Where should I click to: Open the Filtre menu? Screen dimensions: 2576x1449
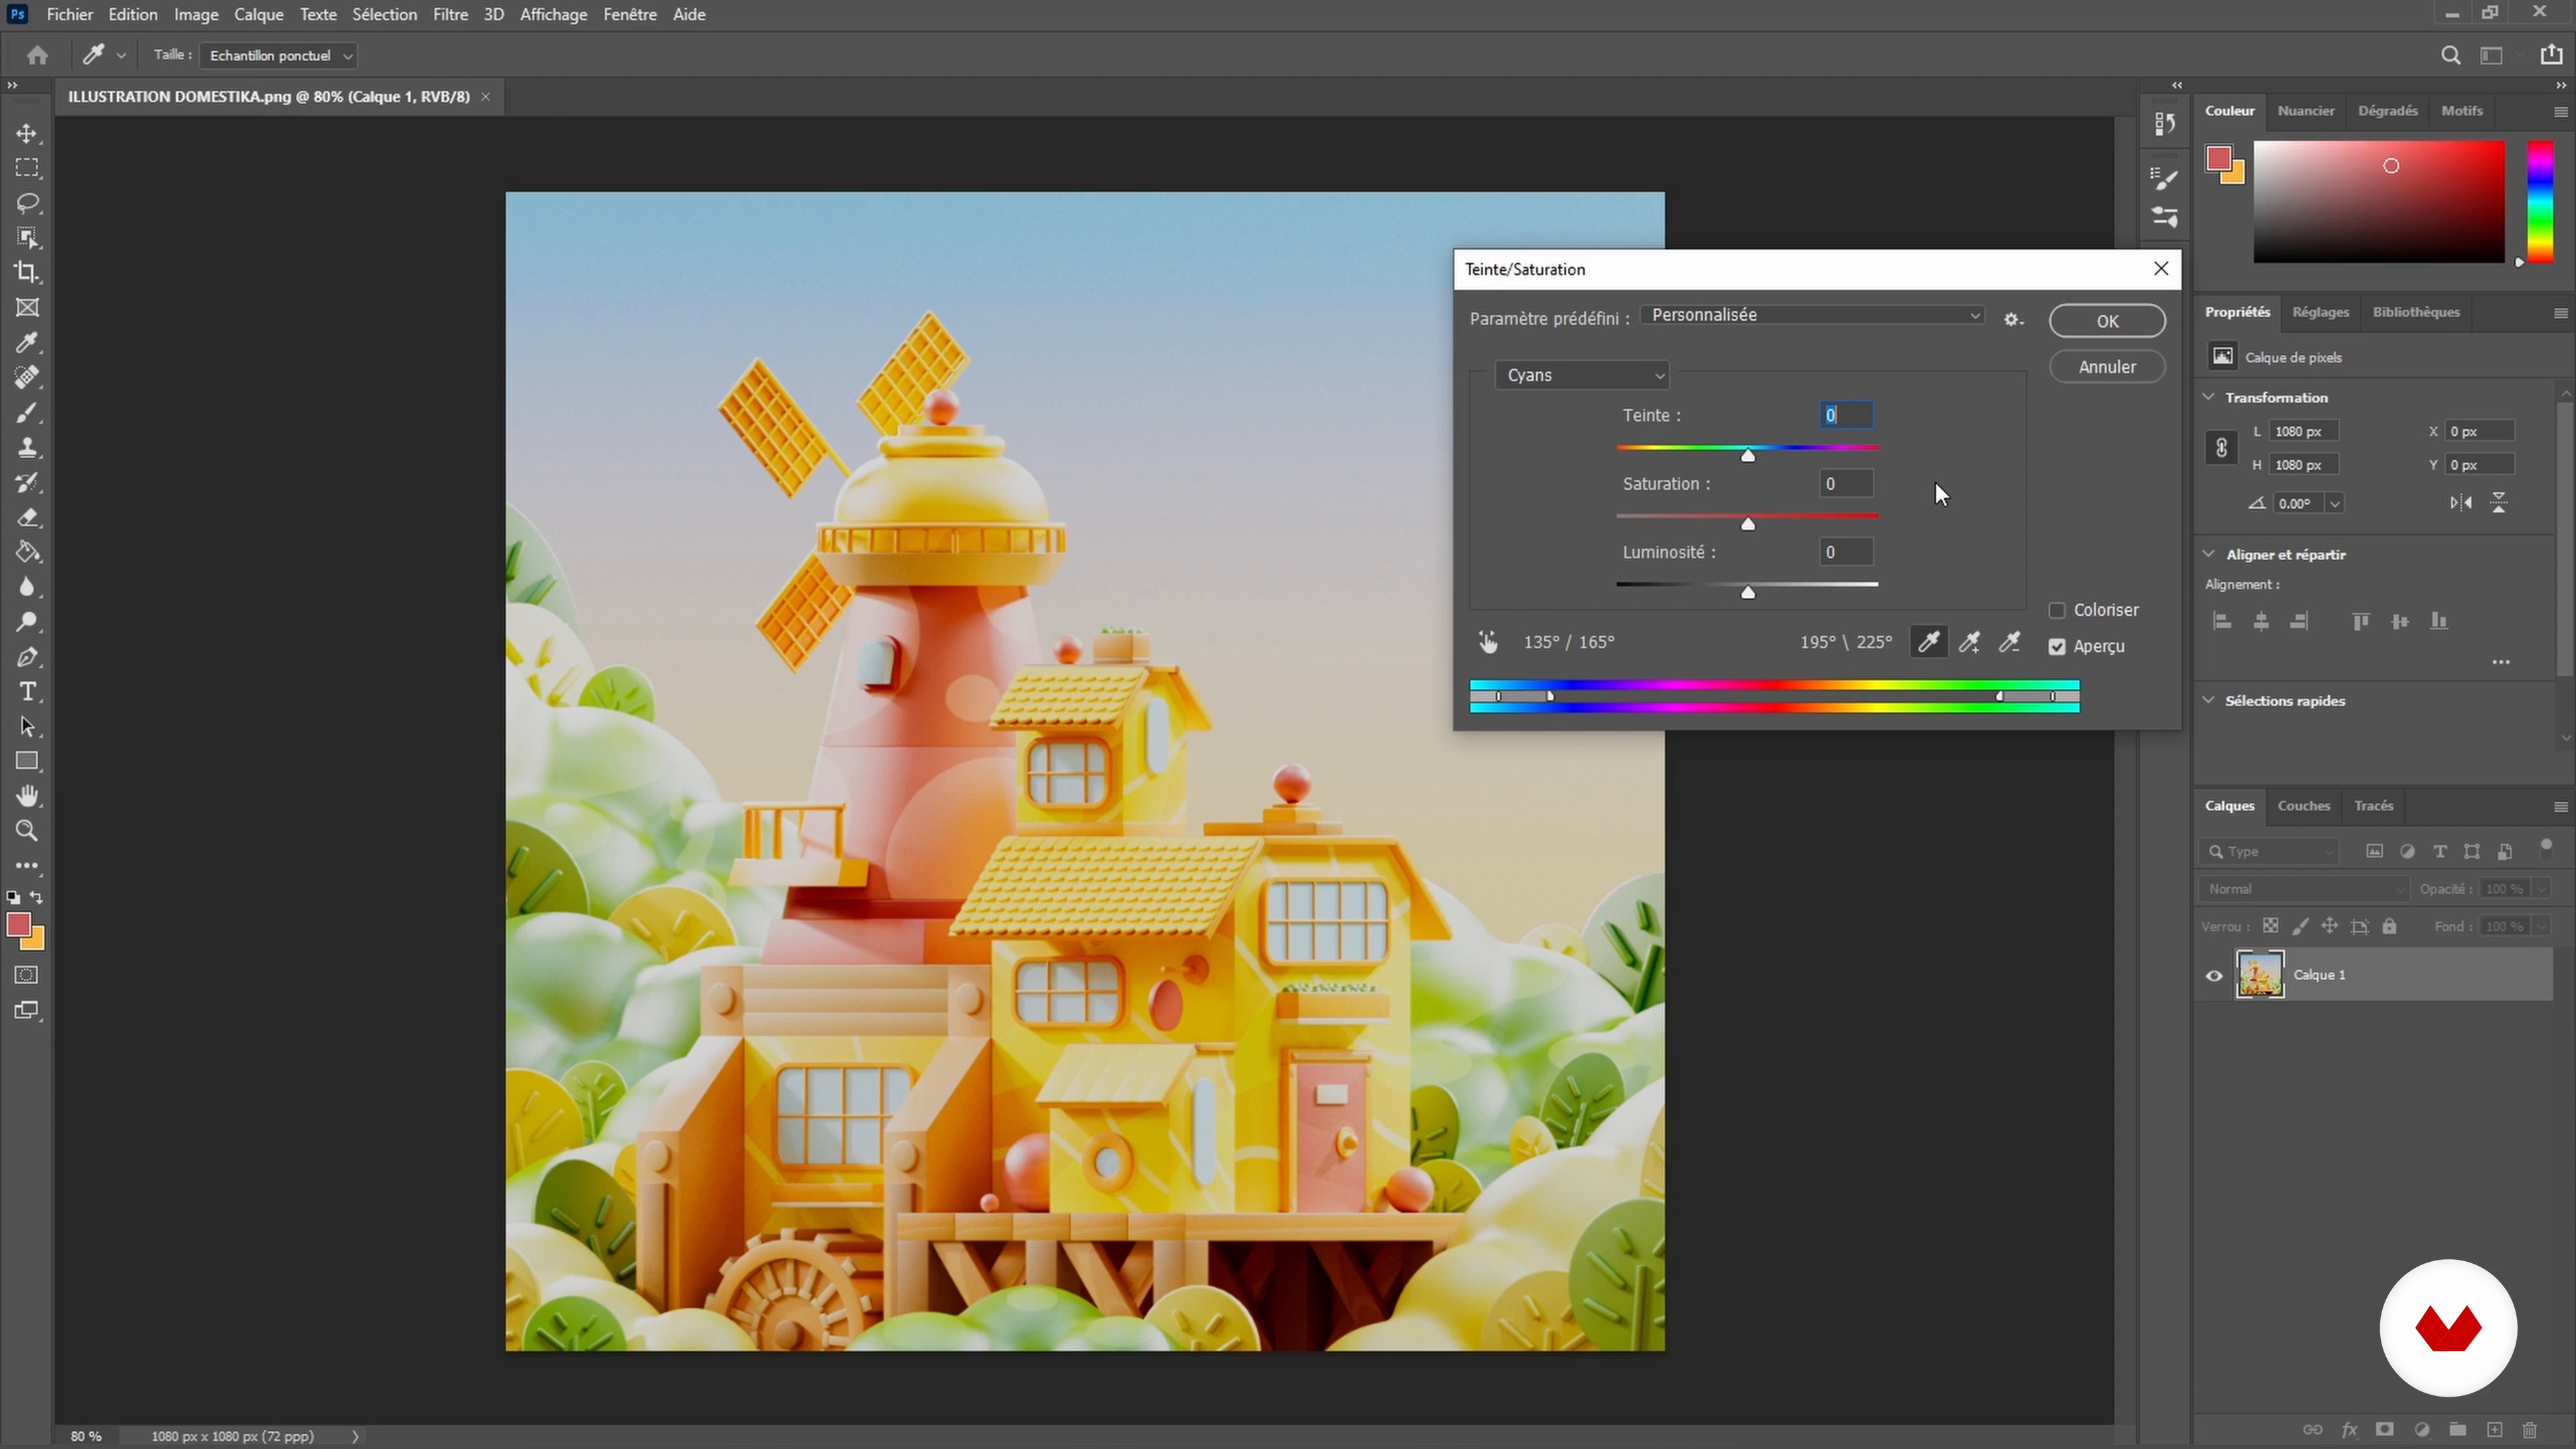pyautogui.click(x=450, y=14)
